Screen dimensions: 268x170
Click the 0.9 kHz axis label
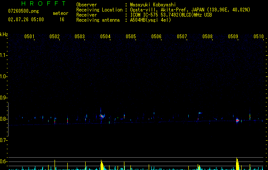[x=3, y=98]
